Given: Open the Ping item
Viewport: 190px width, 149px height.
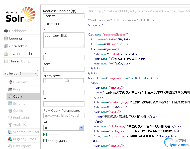Looking at the screenshot, I should [16, 89].
